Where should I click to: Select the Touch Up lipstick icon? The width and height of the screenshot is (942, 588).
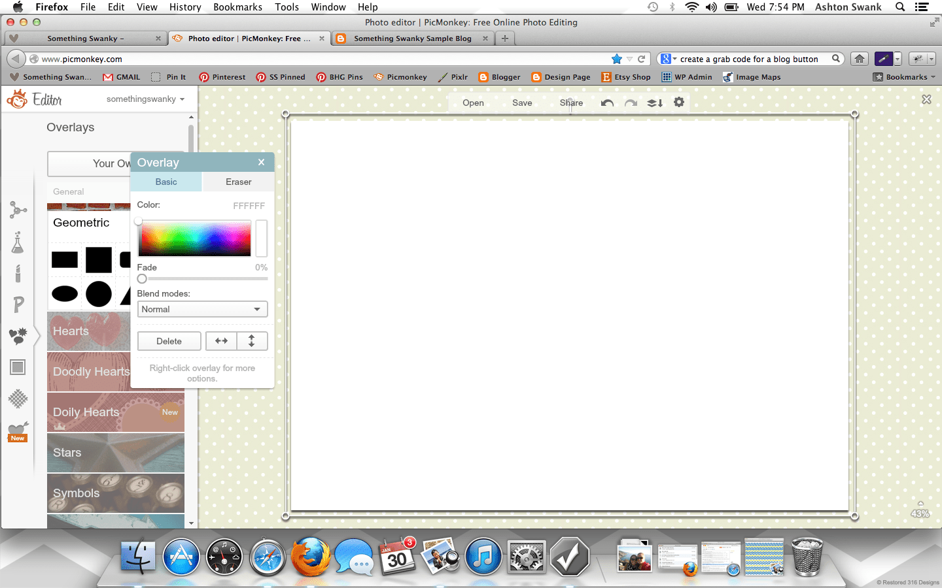point(18,273)
